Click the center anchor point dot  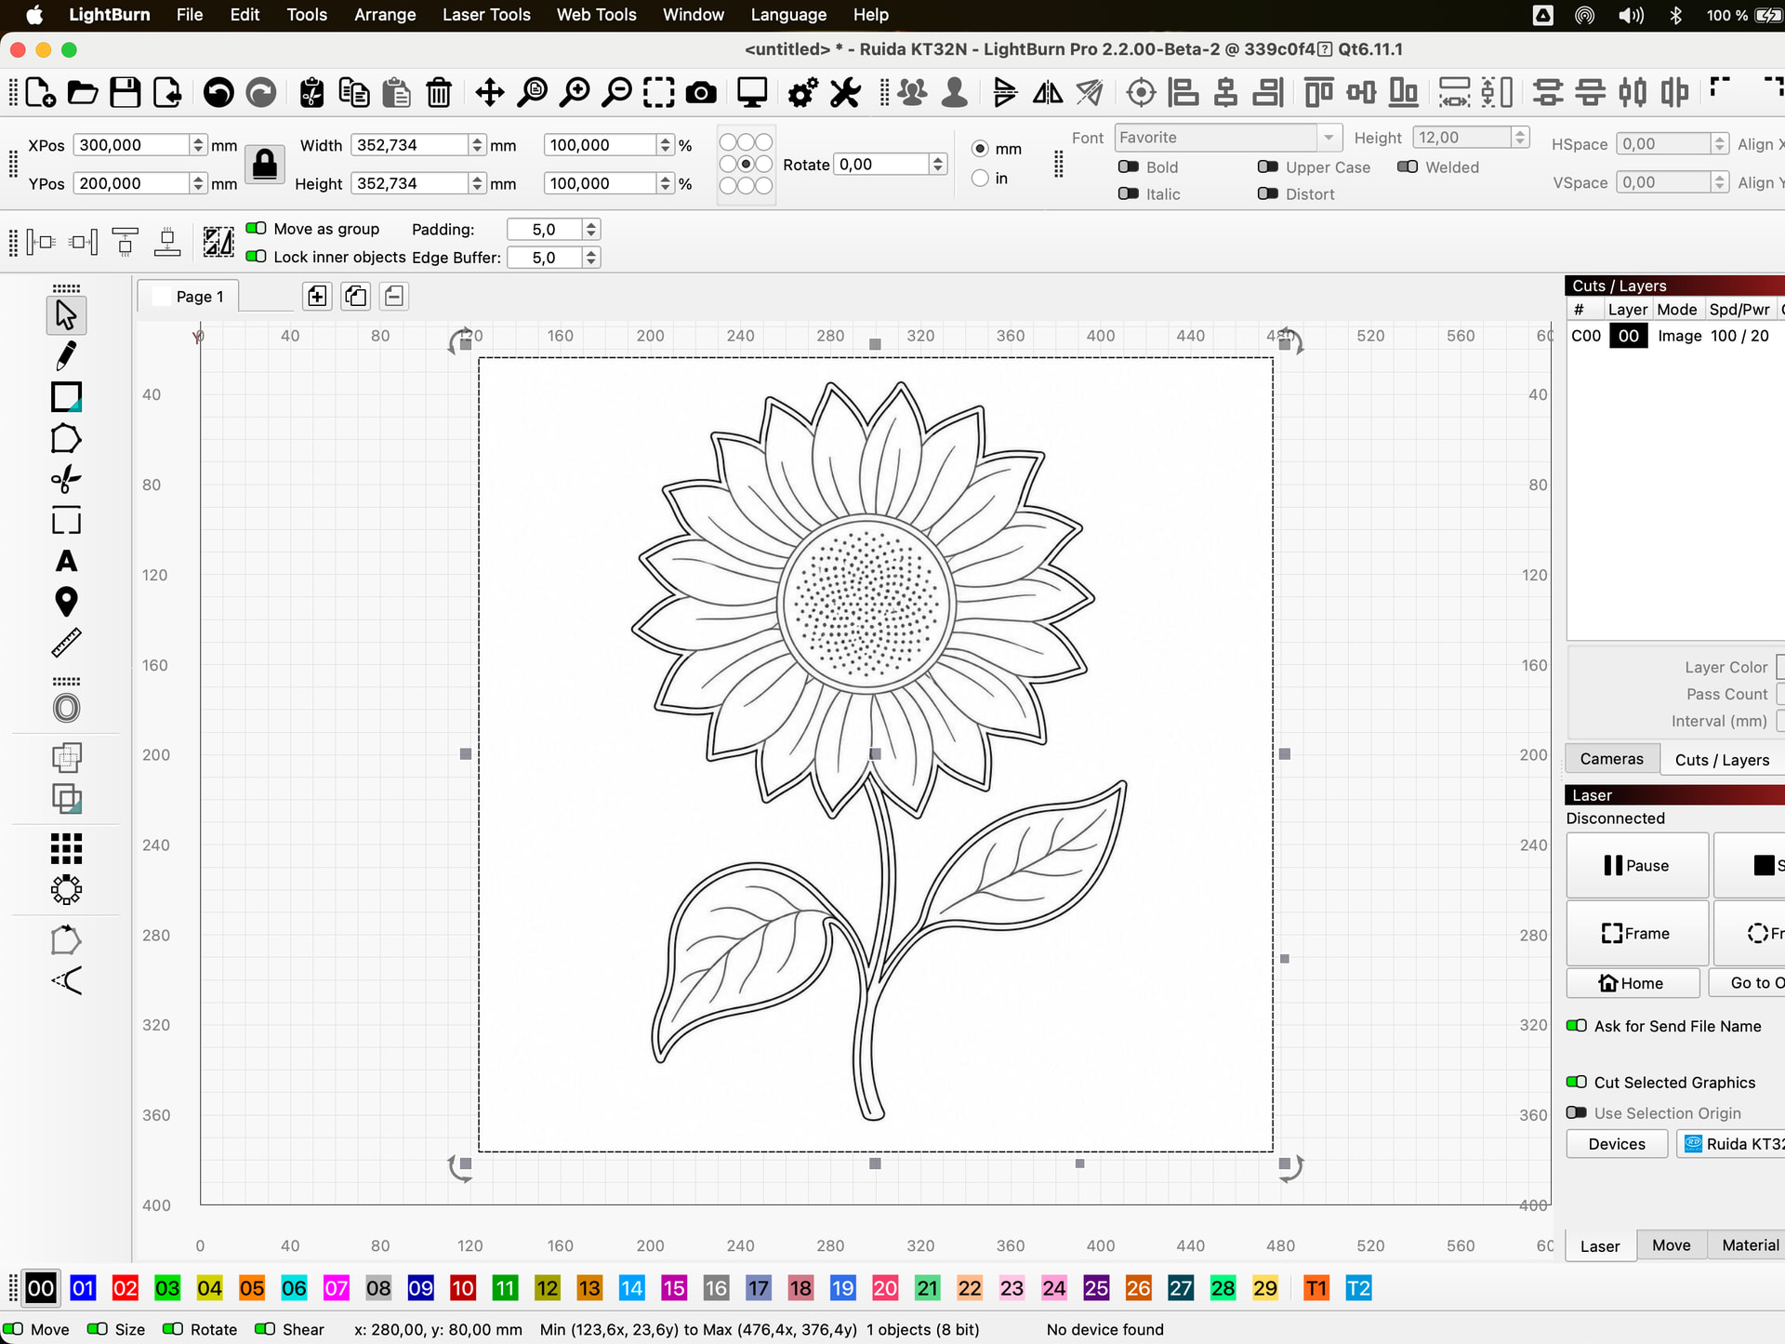tap(746, 164)
